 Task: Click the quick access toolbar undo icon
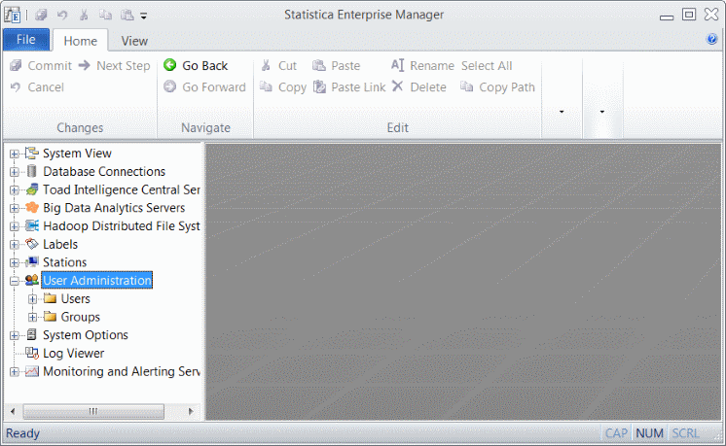(62, 16)
